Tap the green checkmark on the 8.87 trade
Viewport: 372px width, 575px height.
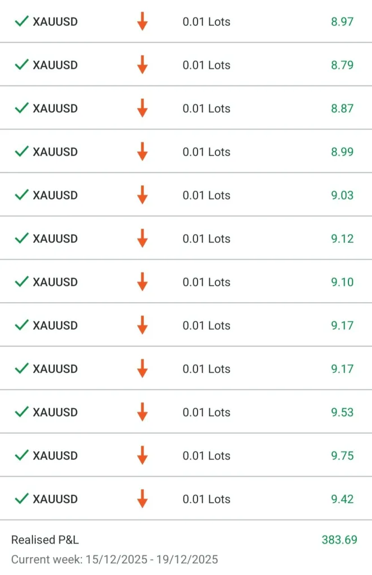(21, 108)
